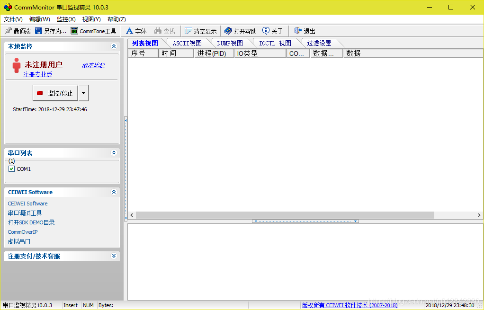Open the 监控(X) menu
Viewport: 484px width, 310px height.
[x=66, y=19]
